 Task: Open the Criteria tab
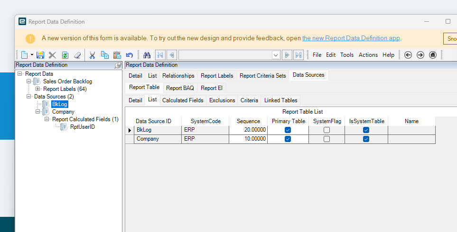click(249, 100)
